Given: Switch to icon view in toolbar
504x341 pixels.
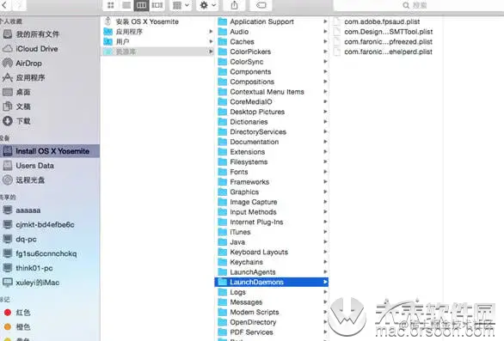Looking at the screenshot, I should tap(111, 5).
